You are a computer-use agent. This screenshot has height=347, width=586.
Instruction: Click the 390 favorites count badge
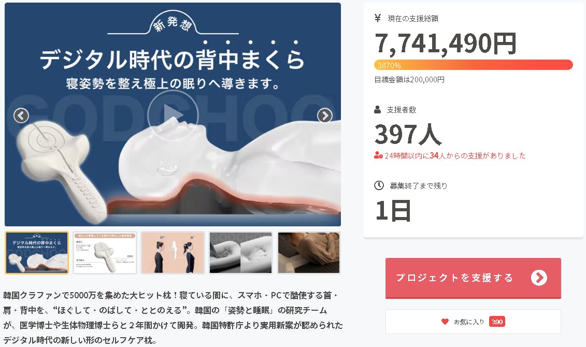(497, 322)
